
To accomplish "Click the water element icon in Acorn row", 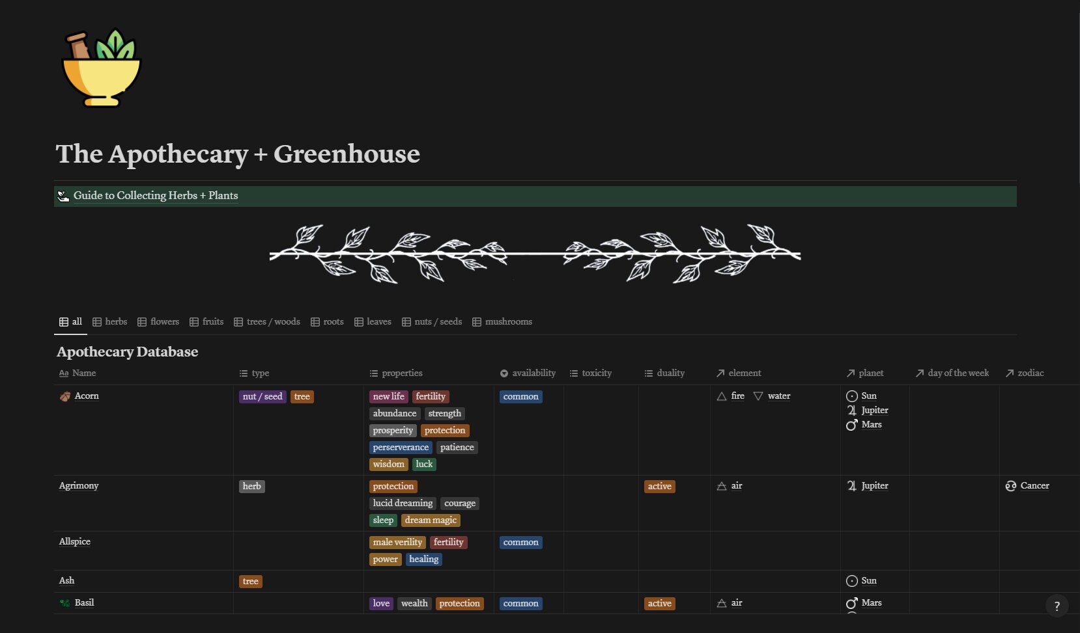I will click(758, 396).
